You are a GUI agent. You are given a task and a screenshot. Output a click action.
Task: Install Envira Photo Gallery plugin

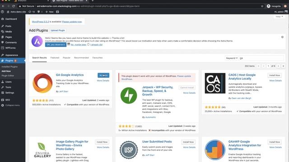tap(102, 142)
